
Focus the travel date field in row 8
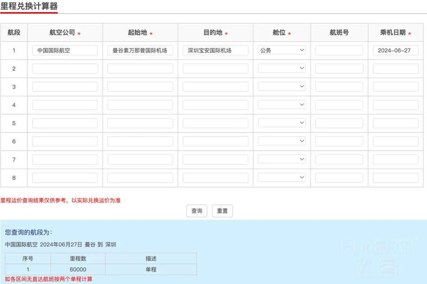[x=395, y=178]
